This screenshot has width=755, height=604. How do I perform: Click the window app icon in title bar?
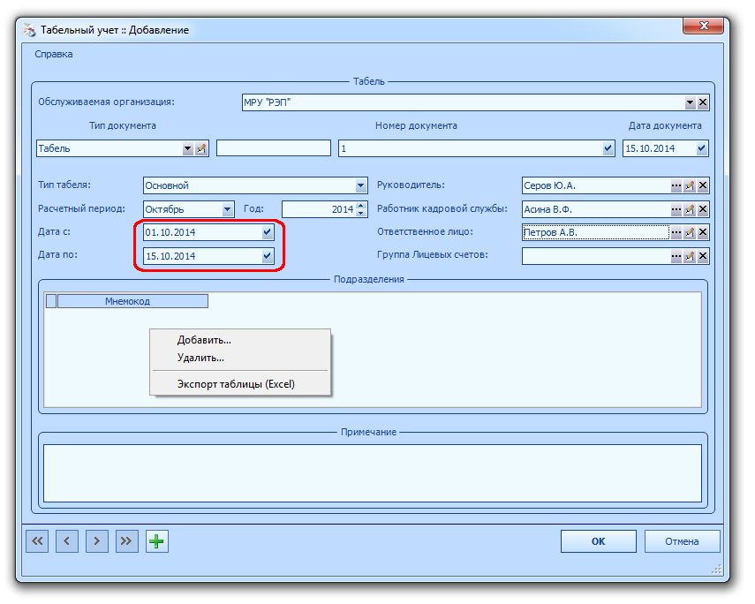pos(29,30)
